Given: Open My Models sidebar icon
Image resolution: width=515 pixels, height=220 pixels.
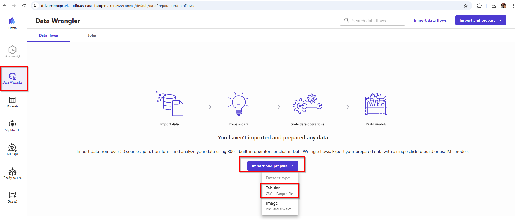Looking at the screenshot, I should 12,126.
